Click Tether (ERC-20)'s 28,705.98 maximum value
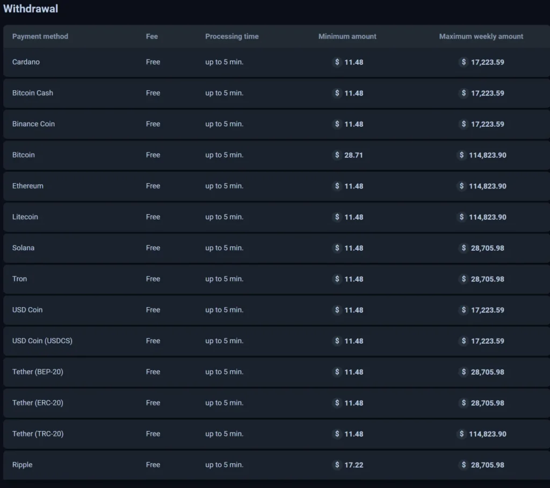550x488 pixels. coord(487,403)
